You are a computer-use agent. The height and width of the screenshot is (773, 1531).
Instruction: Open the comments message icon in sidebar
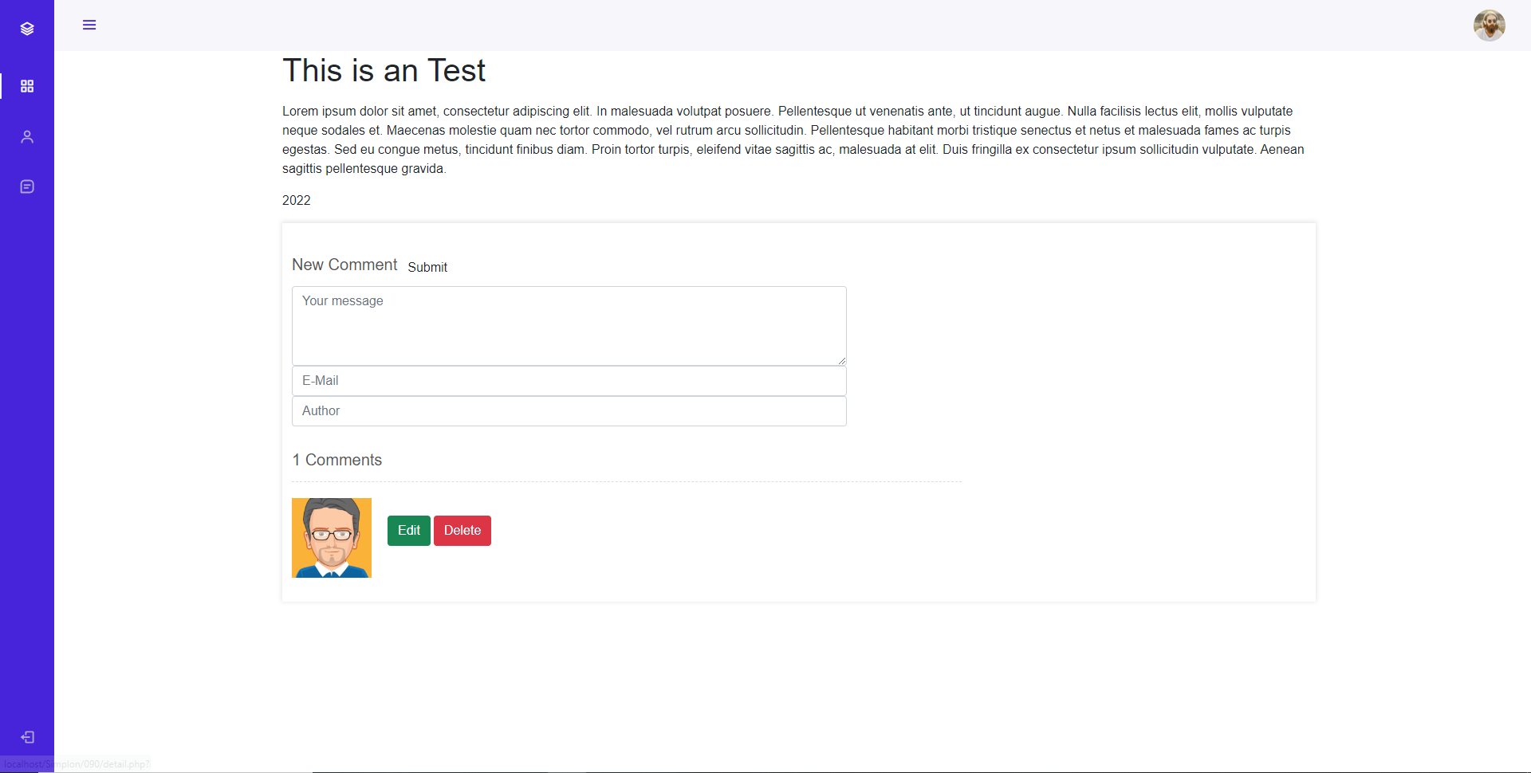[x=27, y=186]
